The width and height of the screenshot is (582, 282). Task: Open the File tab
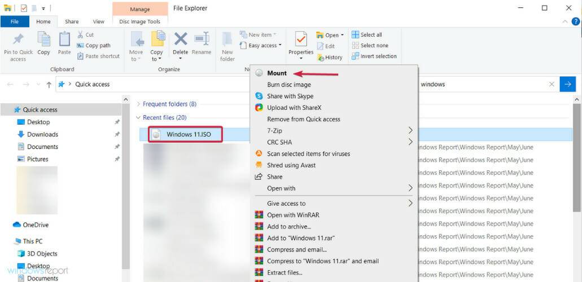pos(15,21)
